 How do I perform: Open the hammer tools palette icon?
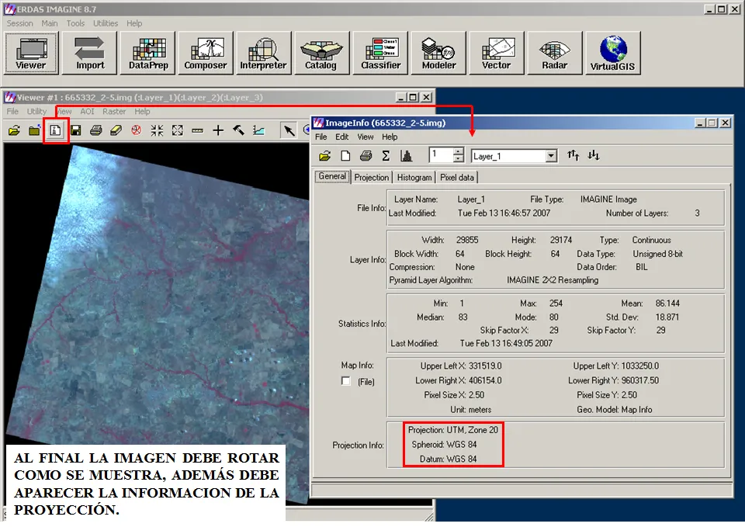pyautogui.click(x=238, y=130)
